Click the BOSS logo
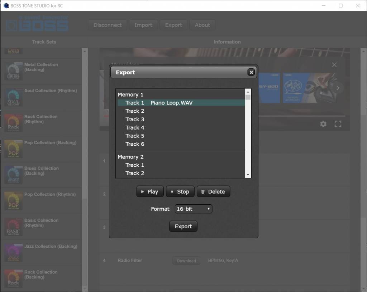 (37, 24)
